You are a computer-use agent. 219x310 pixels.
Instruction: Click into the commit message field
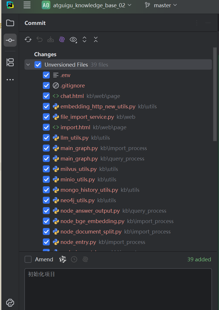tap(118, 289)
